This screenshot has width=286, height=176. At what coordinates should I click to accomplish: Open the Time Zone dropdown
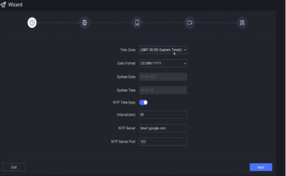coord(163,50)
